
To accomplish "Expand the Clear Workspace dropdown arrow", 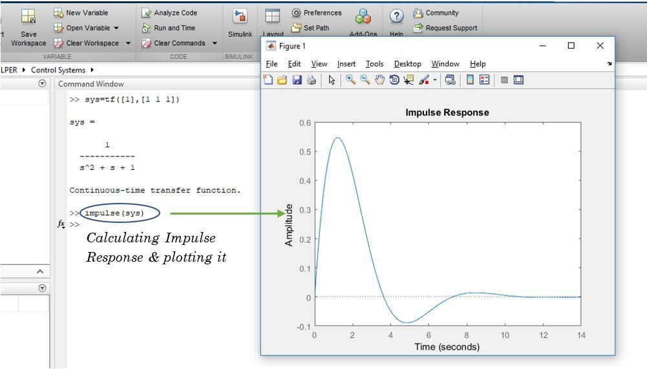I will coord(129,43).
